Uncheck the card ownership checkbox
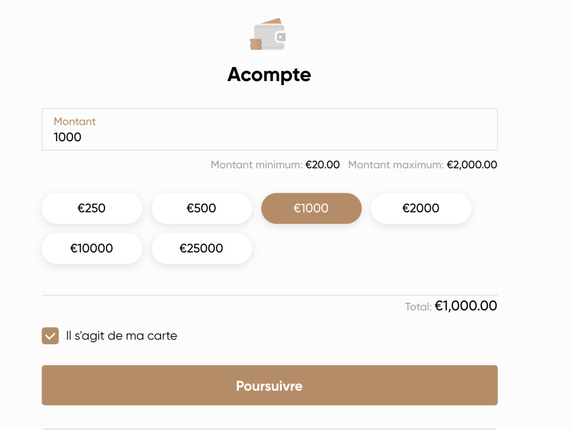The height and width of the screenshot is (430, 572). click(50, 336)
